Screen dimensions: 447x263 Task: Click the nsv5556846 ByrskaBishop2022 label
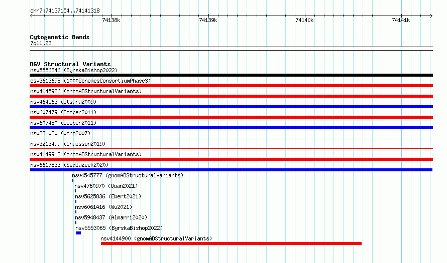74,70
